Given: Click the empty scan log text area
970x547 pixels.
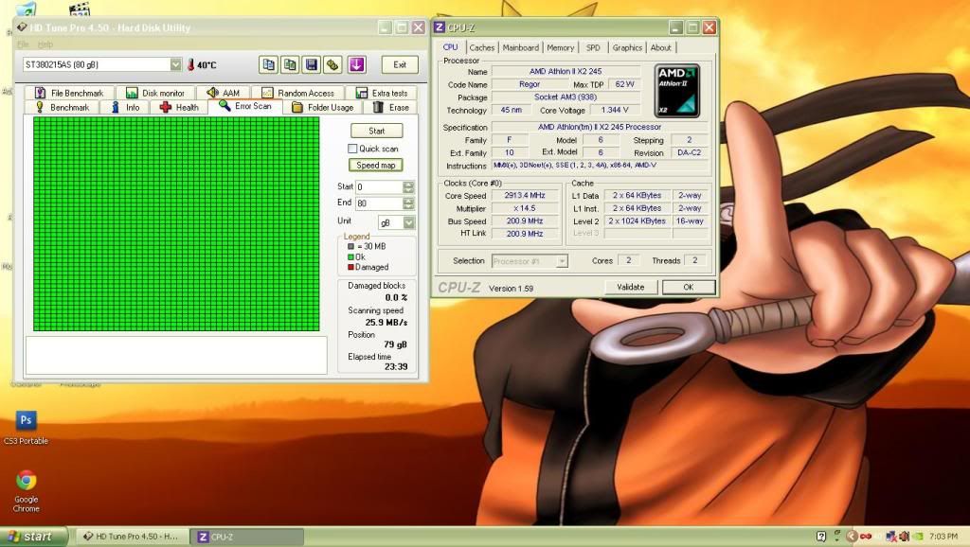Looking at the screenshot, I should pyautogui.click(x=176, y=355).
